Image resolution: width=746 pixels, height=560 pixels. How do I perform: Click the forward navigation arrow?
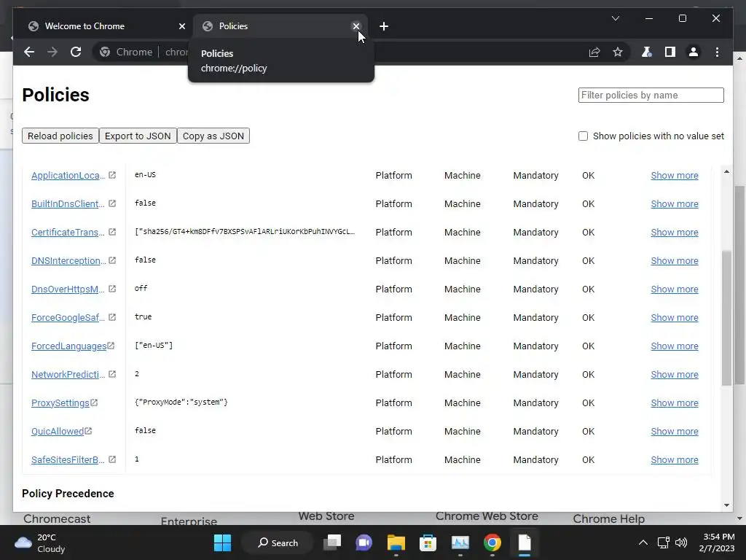point(52,52)
